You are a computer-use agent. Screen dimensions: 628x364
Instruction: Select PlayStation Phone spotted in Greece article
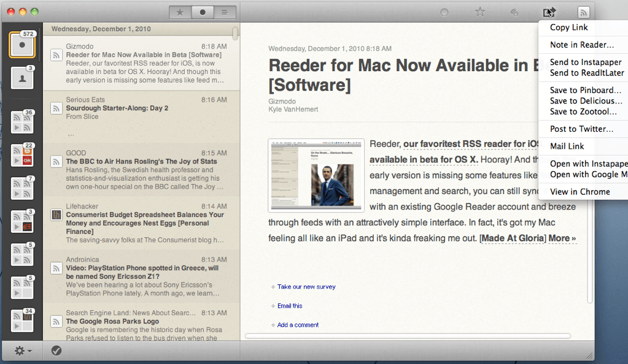(141, 276)
